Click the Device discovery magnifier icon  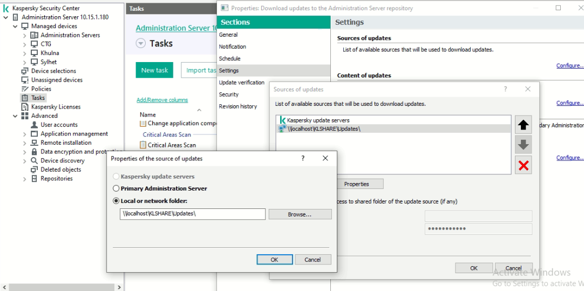point(34,160)
